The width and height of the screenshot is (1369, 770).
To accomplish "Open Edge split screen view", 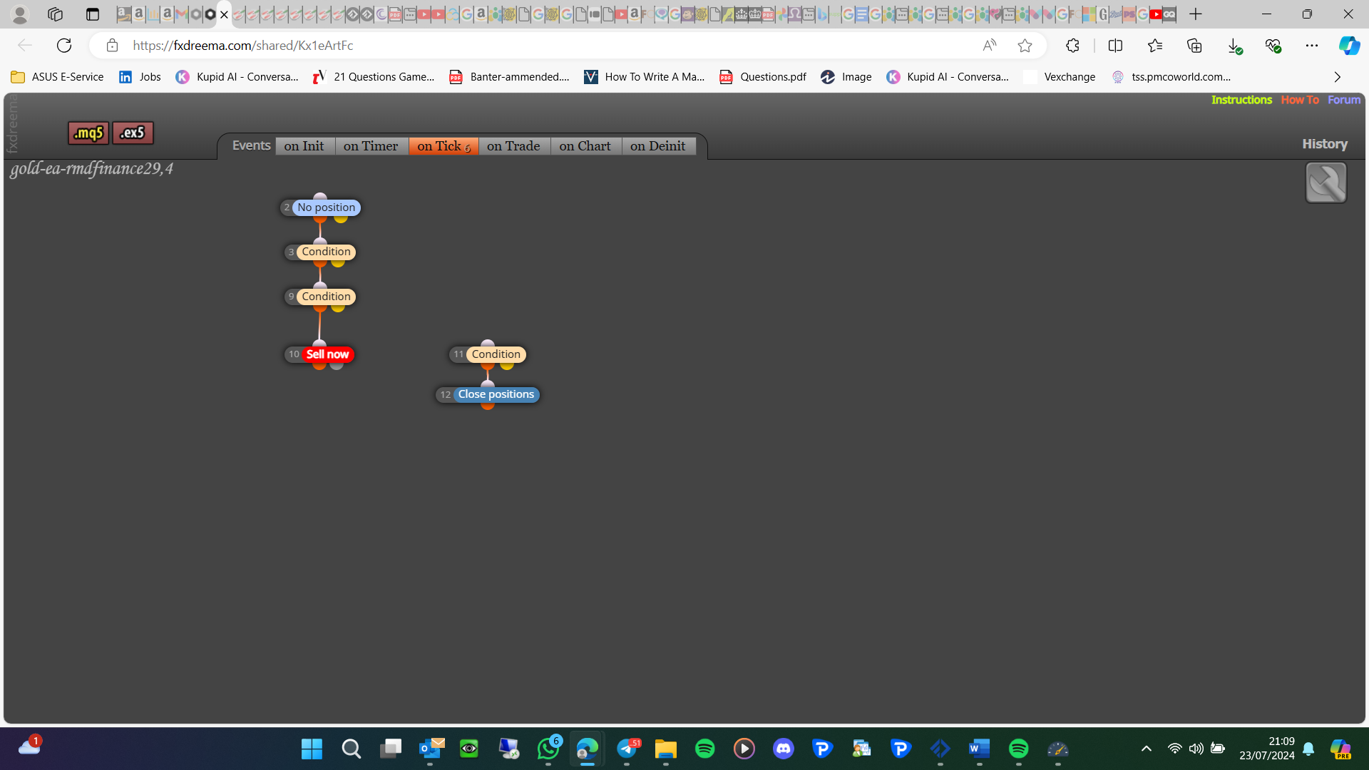I will (x=1115, y=46).
